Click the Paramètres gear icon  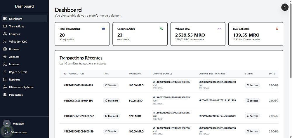coord(5,95)
